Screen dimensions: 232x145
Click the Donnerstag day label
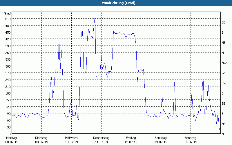[101, 138]
